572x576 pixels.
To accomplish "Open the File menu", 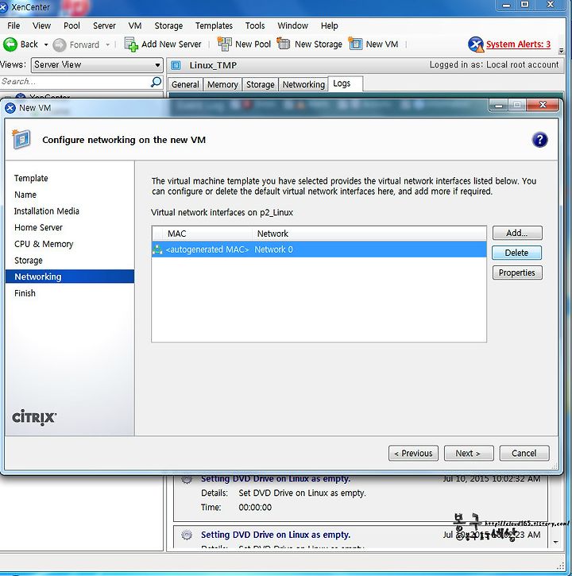I will [x=14, y=25].
